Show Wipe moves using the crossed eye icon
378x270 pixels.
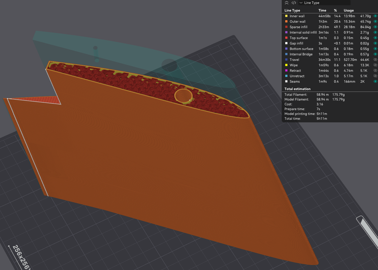375,65
